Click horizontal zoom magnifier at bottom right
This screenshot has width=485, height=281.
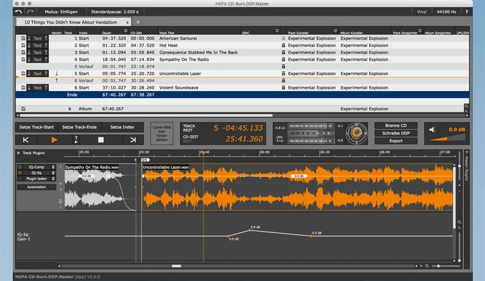tap(427, 266)
